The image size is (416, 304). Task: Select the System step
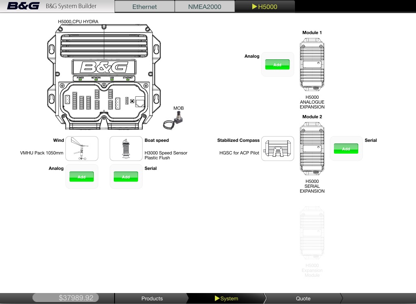(x=227, y=298)
